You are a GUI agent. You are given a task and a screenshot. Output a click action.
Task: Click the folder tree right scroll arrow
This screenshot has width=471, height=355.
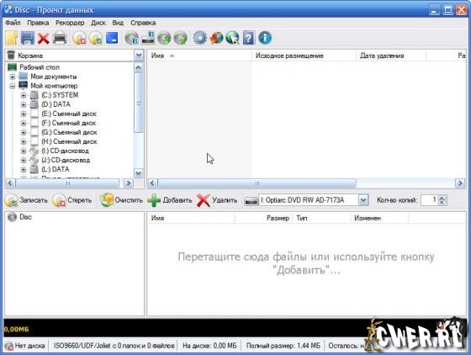(x=129, y=183)
